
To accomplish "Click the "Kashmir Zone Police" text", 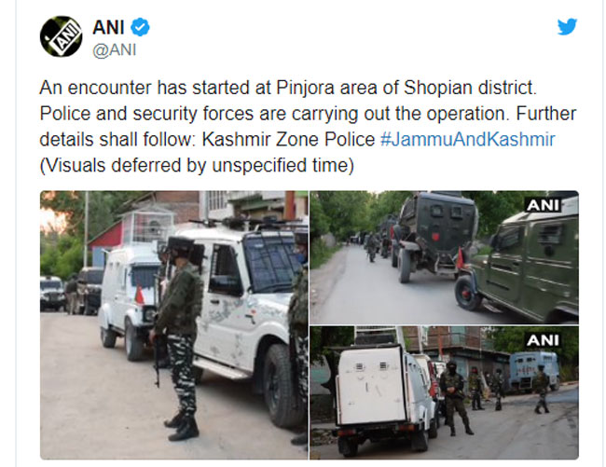I will coord(288,140).
